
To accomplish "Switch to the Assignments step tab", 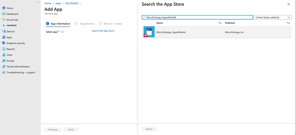I will [x=84, y=24].
